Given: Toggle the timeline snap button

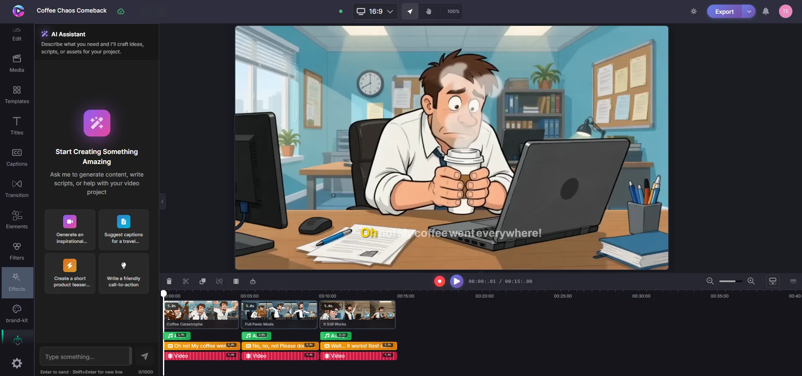Looking at the screenshot, I should click(773, 281).
